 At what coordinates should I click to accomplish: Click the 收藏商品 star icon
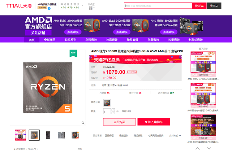15,149
